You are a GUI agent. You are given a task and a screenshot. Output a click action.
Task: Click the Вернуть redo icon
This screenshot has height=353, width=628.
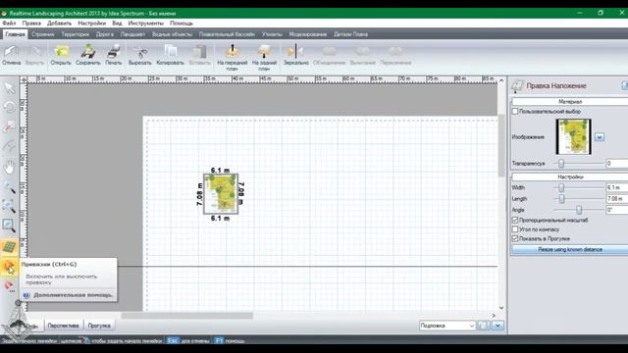click(x=35, y=52)
